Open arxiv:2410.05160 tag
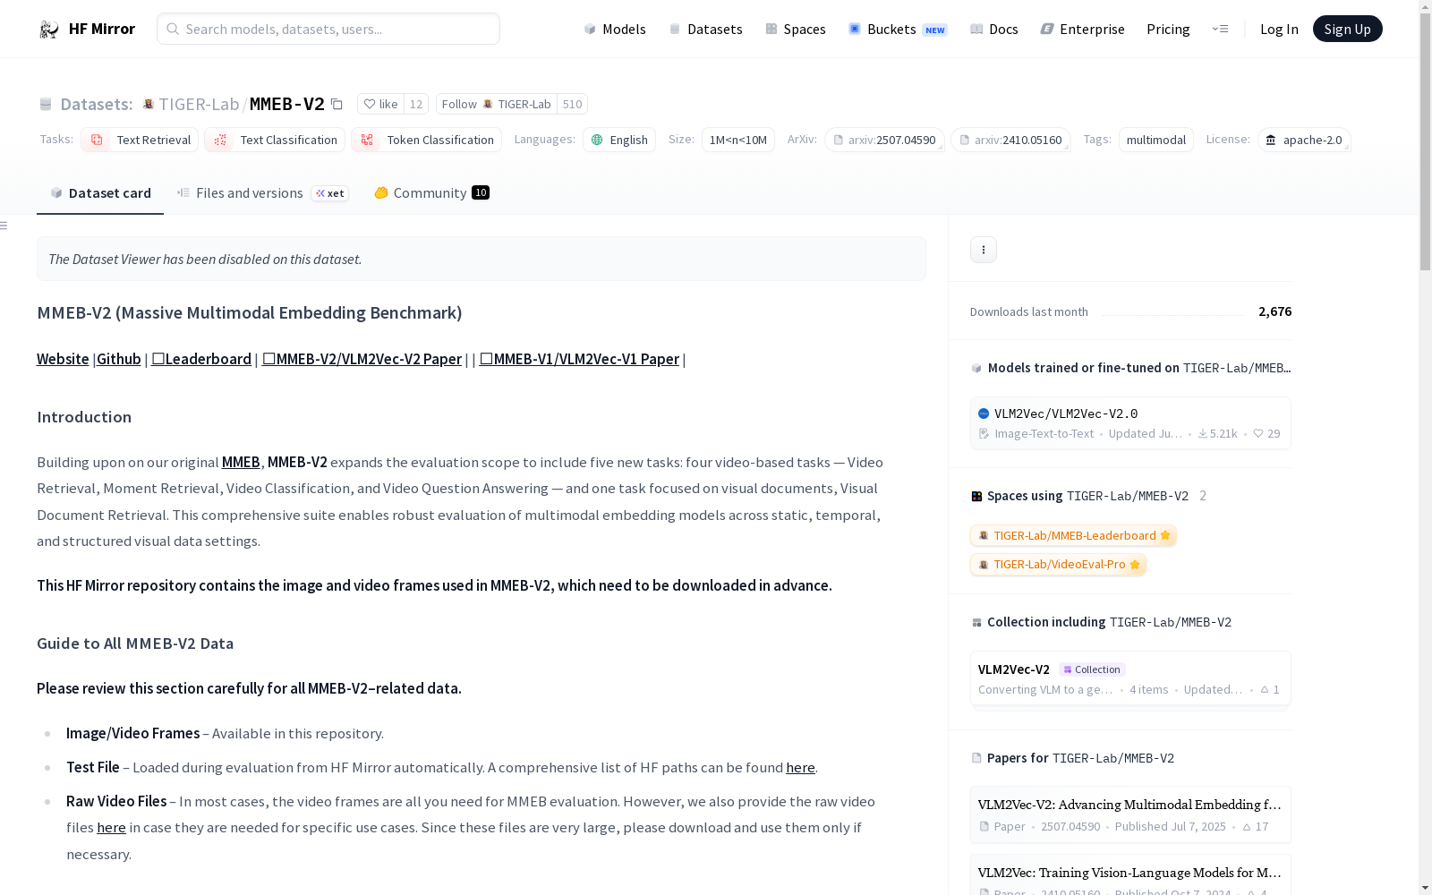 coord(1010,140)
